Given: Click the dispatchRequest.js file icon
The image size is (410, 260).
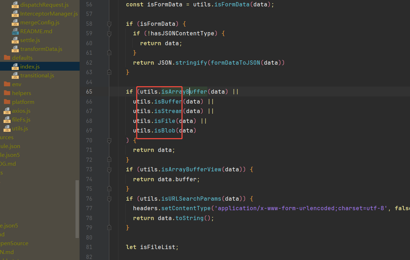Looking at the screenshot, I should tap(15, 5).
